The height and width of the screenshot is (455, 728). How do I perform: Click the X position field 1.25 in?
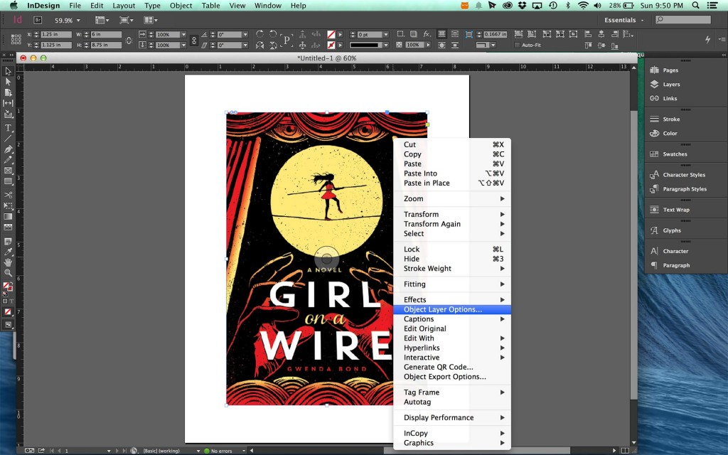point(56,34)
